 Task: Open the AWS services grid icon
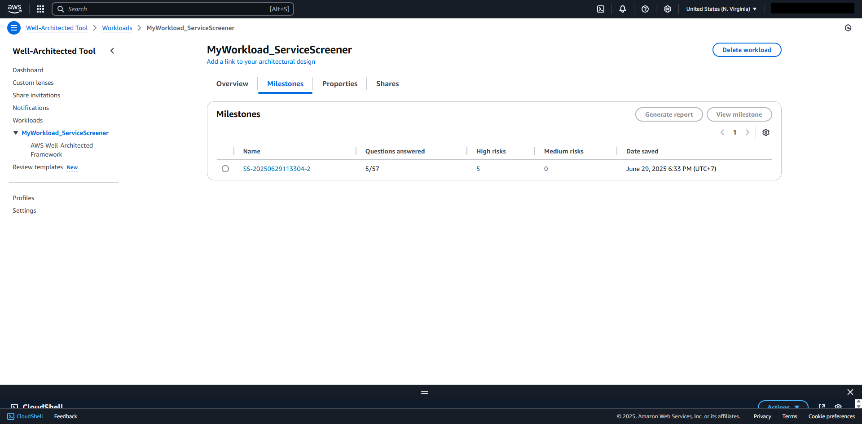point(40,9)
